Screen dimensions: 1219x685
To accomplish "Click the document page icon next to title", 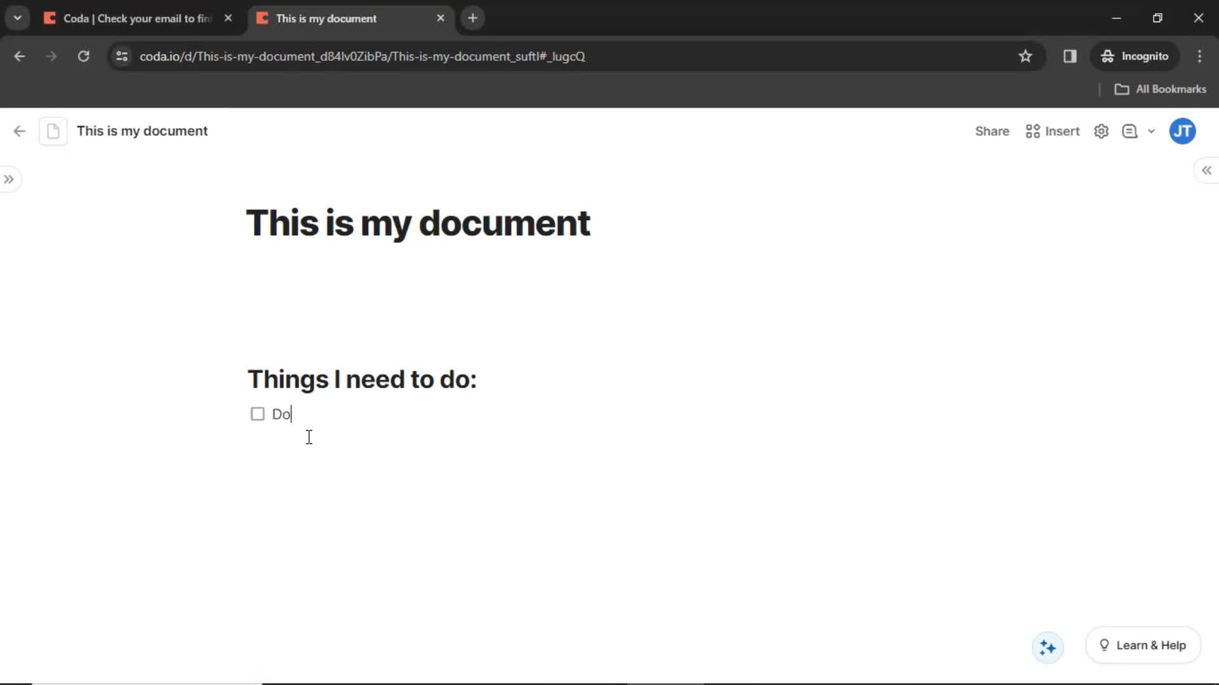I will tap(52, 131).
